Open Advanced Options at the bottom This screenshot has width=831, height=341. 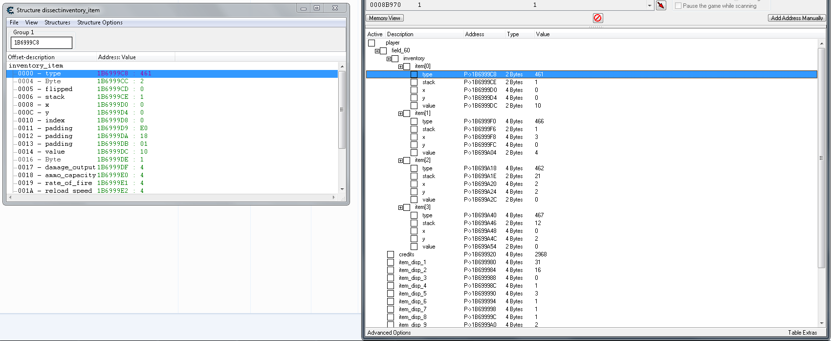coord(389,333)
